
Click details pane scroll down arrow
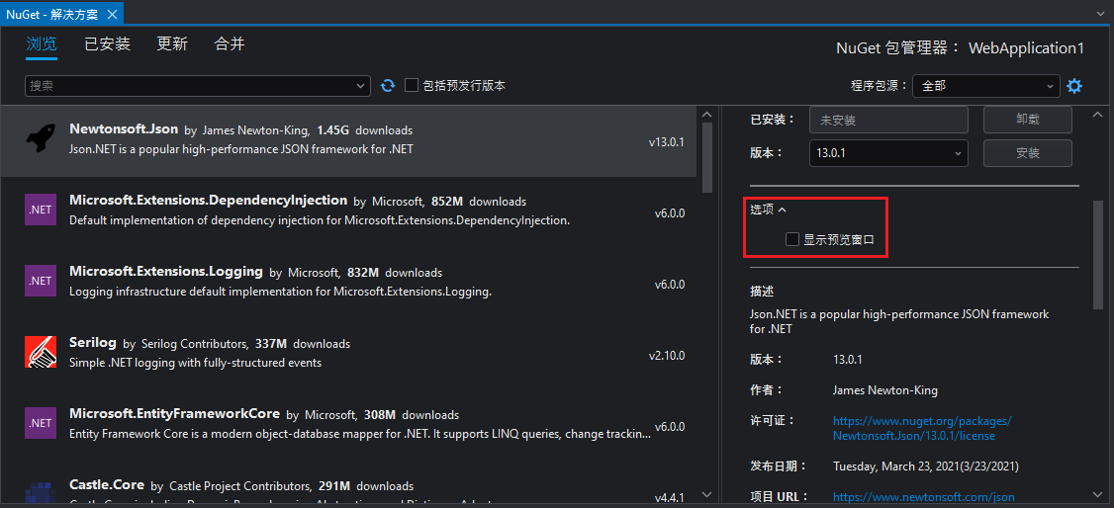coord(1097,494)
